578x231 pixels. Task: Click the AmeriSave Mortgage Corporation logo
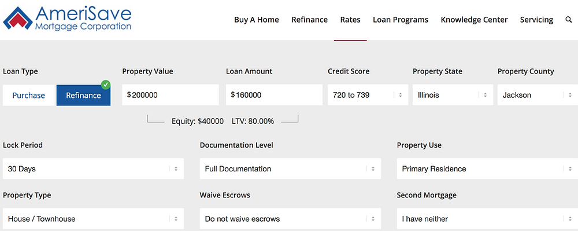tap(67, 19)
